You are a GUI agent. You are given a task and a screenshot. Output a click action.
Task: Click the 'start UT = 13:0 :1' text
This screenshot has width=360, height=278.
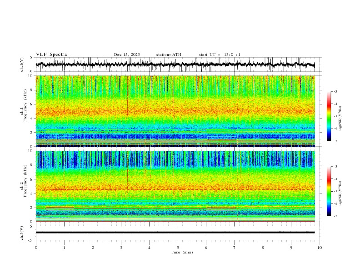pos(220,55)
